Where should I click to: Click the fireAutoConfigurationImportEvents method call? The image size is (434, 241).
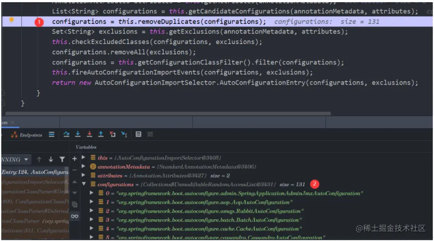(x=136, y=73)
